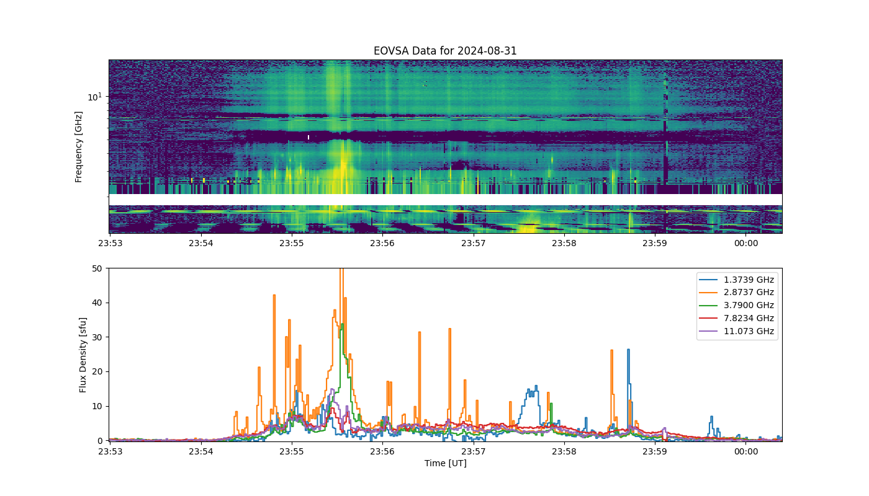Click the 00:00 tick under flux density plot
Image resolution: width=869 pixels, height=496 pixels.
click(746, 452)
